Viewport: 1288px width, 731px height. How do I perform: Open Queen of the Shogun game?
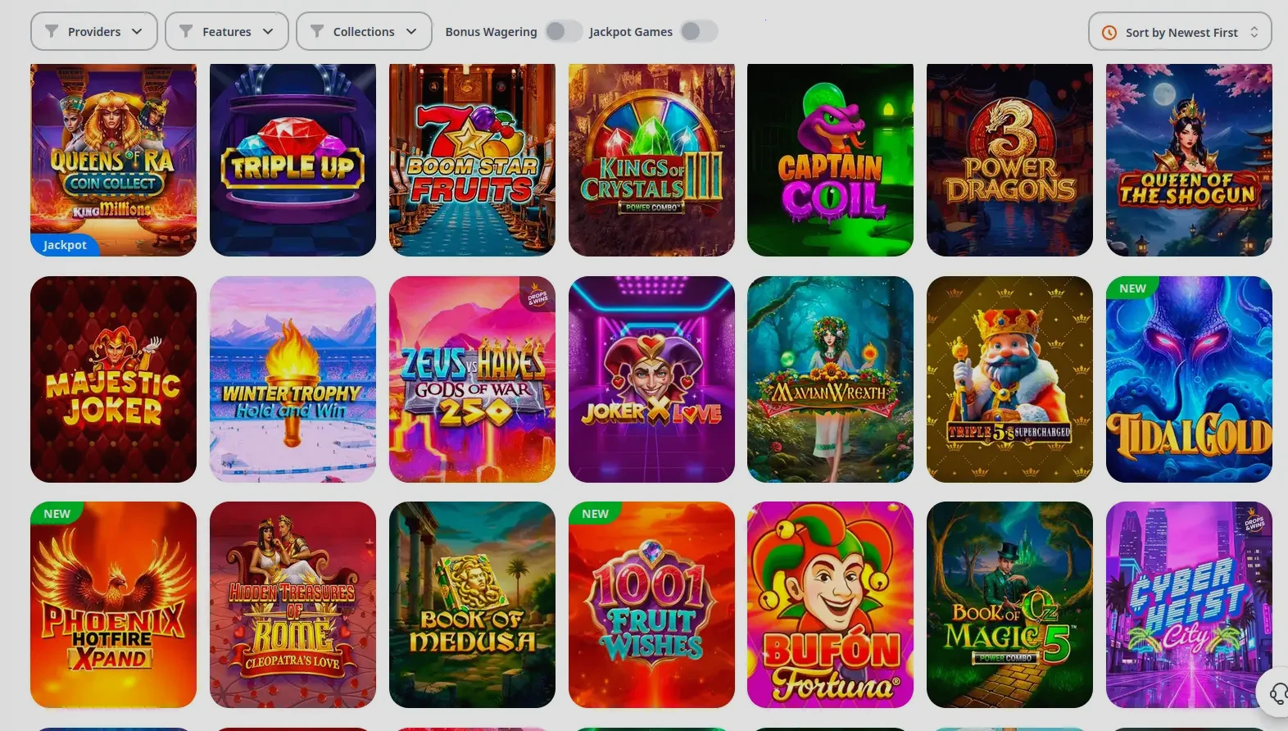(x=1189, y=160)
